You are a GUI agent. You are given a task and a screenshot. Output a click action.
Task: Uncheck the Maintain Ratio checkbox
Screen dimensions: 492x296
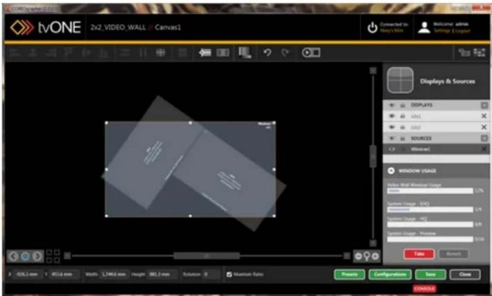click(229, 274)
